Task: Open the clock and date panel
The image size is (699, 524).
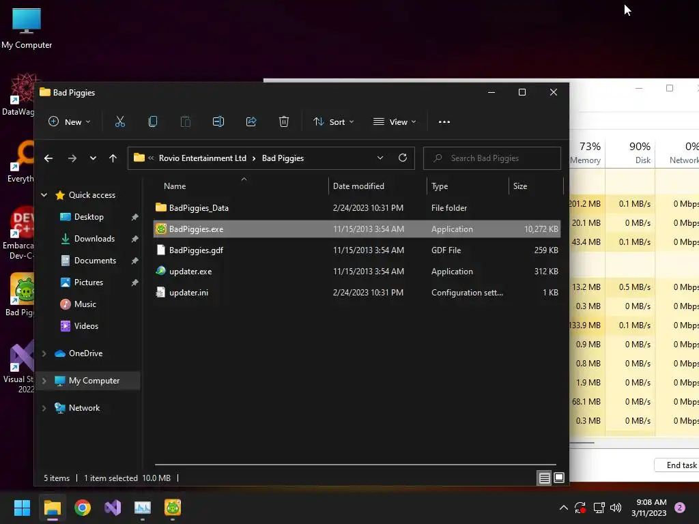Action: pyautogui.click(x=648, y=508)
